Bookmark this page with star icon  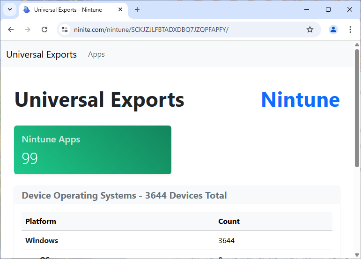coord(309,30)
